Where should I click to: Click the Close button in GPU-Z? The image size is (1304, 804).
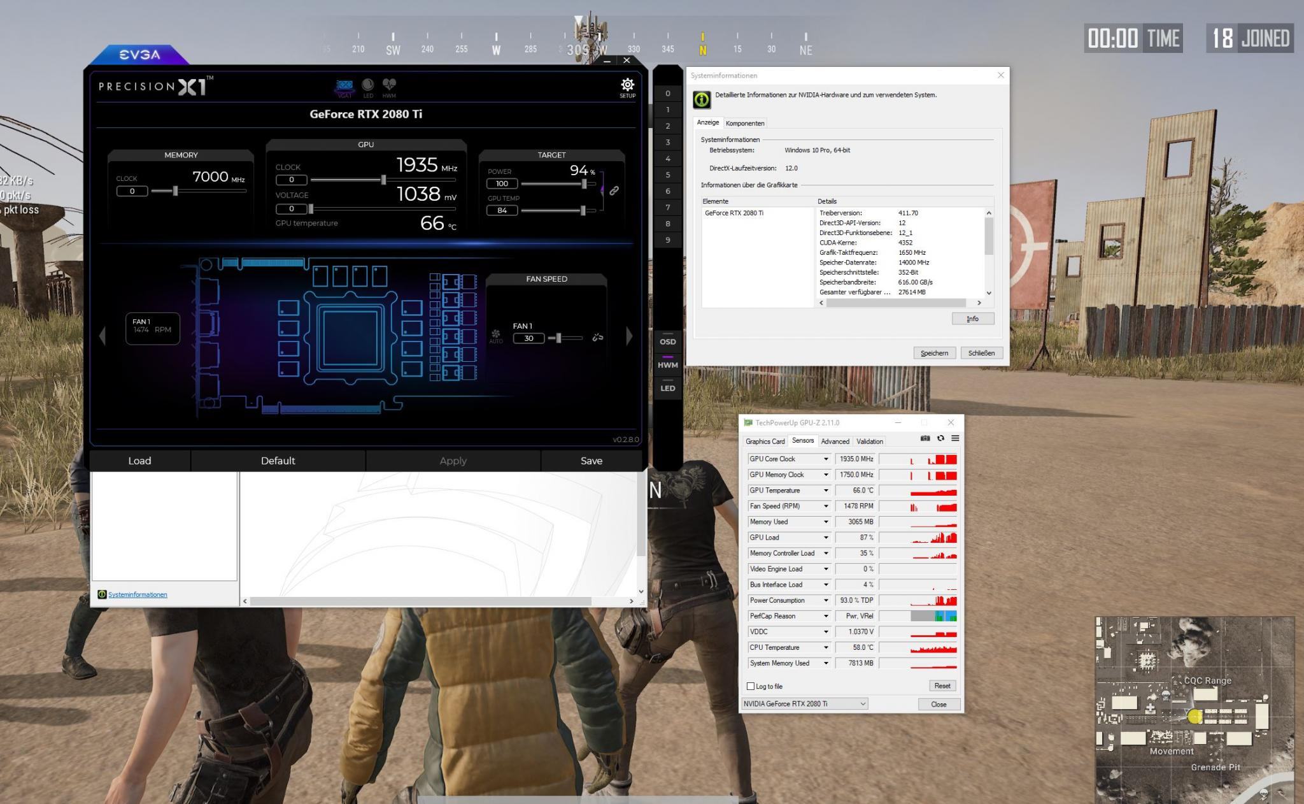pos(939,705)
